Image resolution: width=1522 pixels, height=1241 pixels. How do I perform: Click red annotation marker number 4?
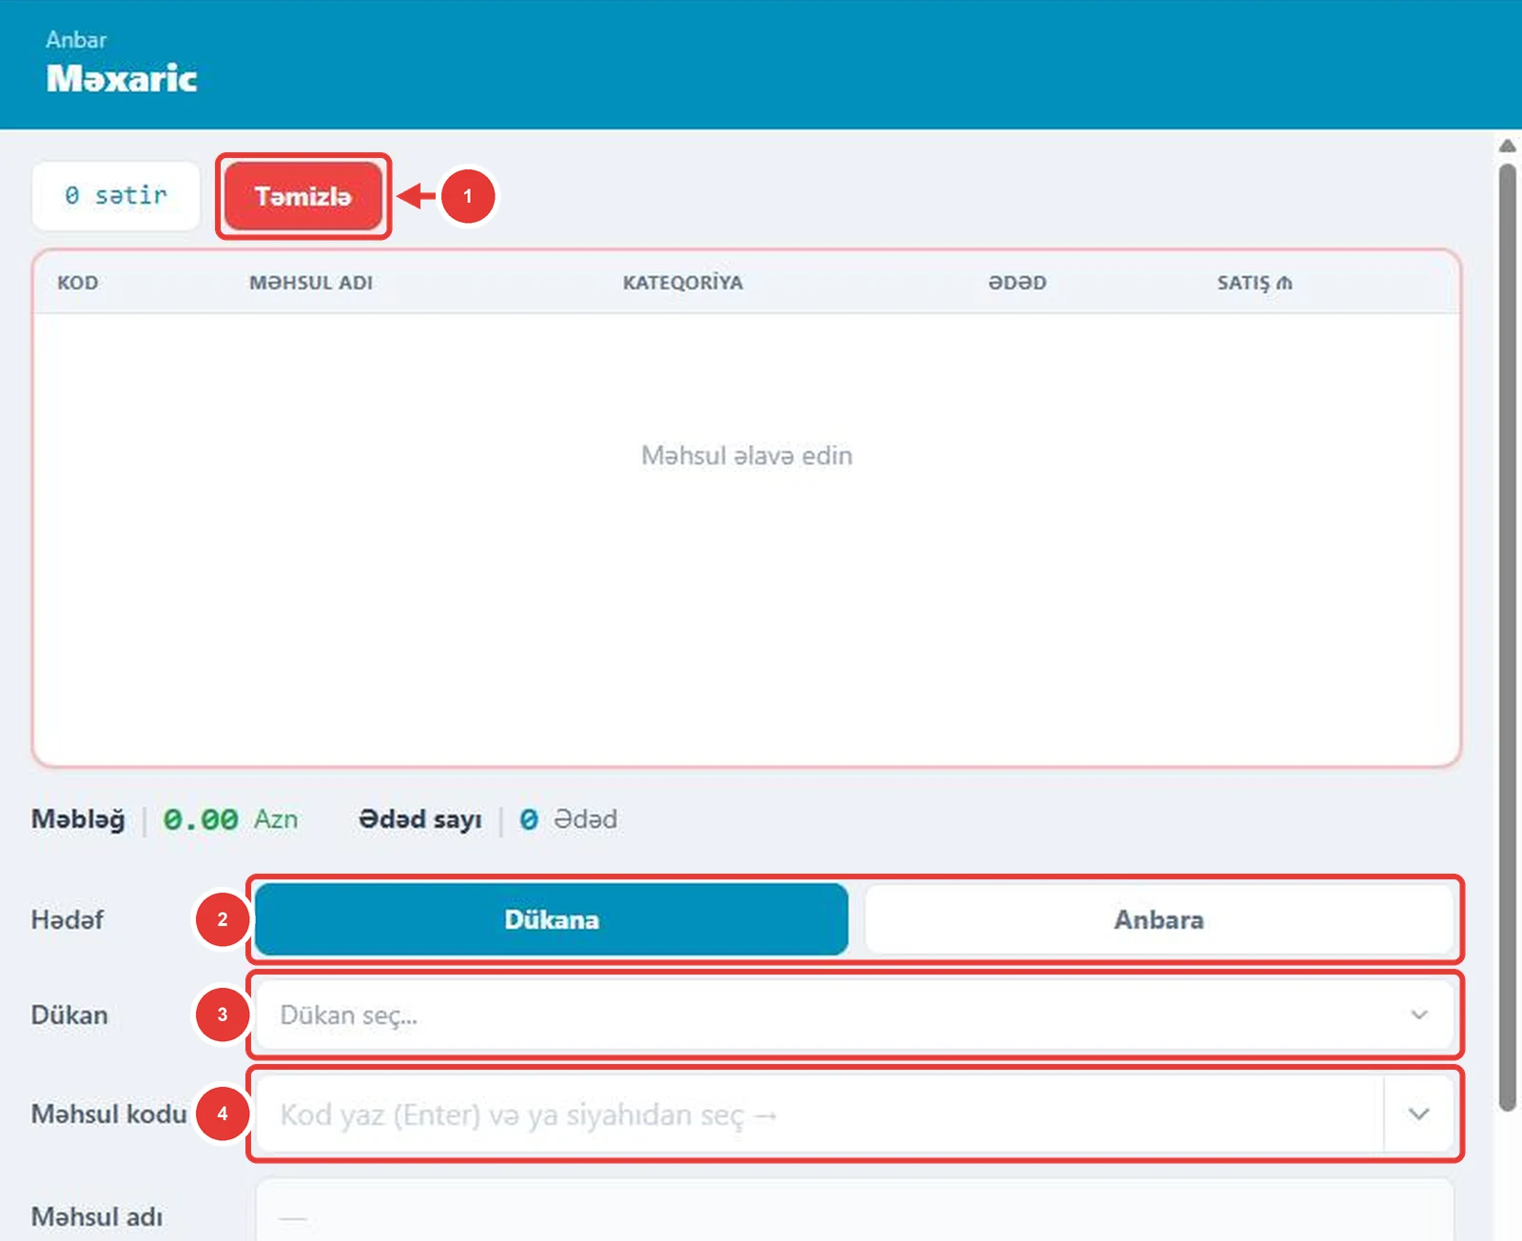223,1113
